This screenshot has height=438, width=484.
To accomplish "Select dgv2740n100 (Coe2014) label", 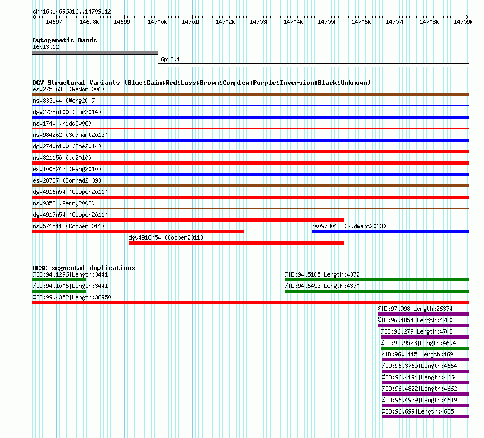I will (x=67, y=147).
